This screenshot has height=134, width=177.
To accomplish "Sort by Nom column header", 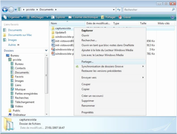I will coord(67,24).
